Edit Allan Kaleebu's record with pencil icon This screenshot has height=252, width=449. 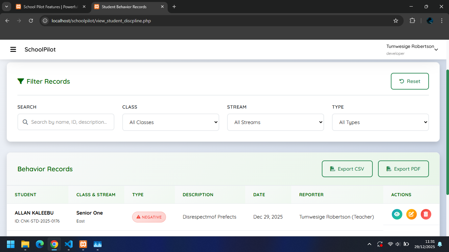click(412, 214)
